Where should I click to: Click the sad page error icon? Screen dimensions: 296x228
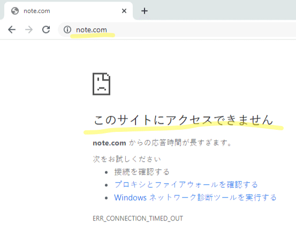(x=102, y=84)
